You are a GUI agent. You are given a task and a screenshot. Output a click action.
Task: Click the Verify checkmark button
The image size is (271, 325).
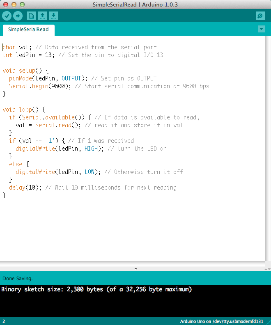[x=7, y=16]
